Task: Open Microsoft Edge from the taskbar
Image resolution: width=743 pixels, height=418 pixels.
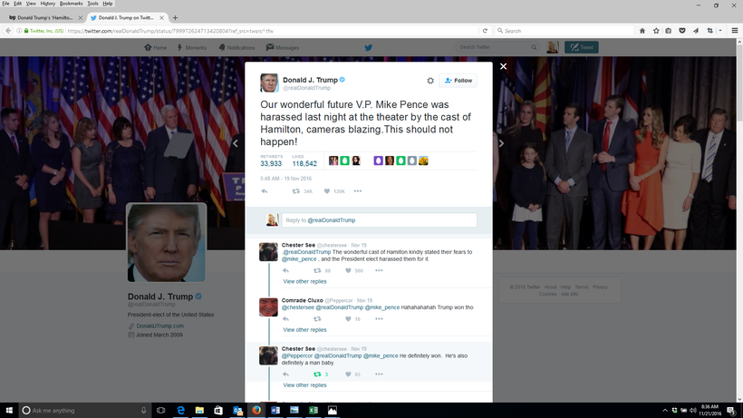Action: point(180,411)
